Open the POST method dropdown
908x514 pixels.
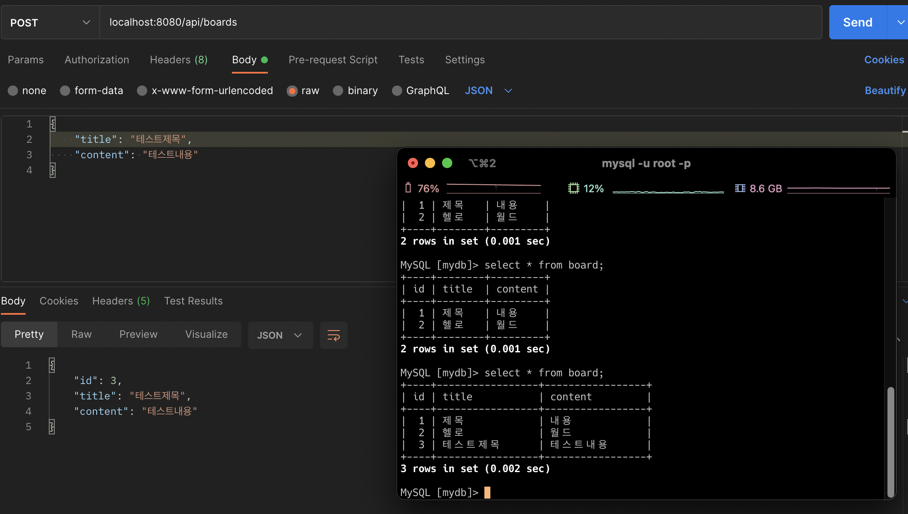(50, 22)
